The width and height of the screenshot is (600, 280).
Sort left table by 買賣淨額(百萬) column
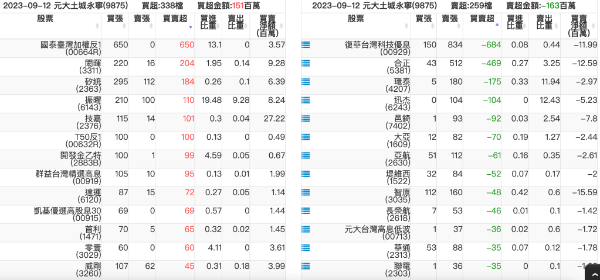pyautogui.click(x=267, y=25)
